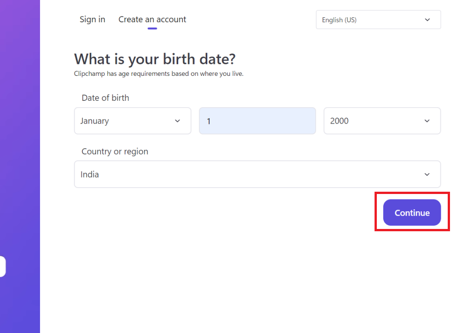Click the Clipchamp age requirements text
Screen dimensions: 475x333
tap(159, 74)
